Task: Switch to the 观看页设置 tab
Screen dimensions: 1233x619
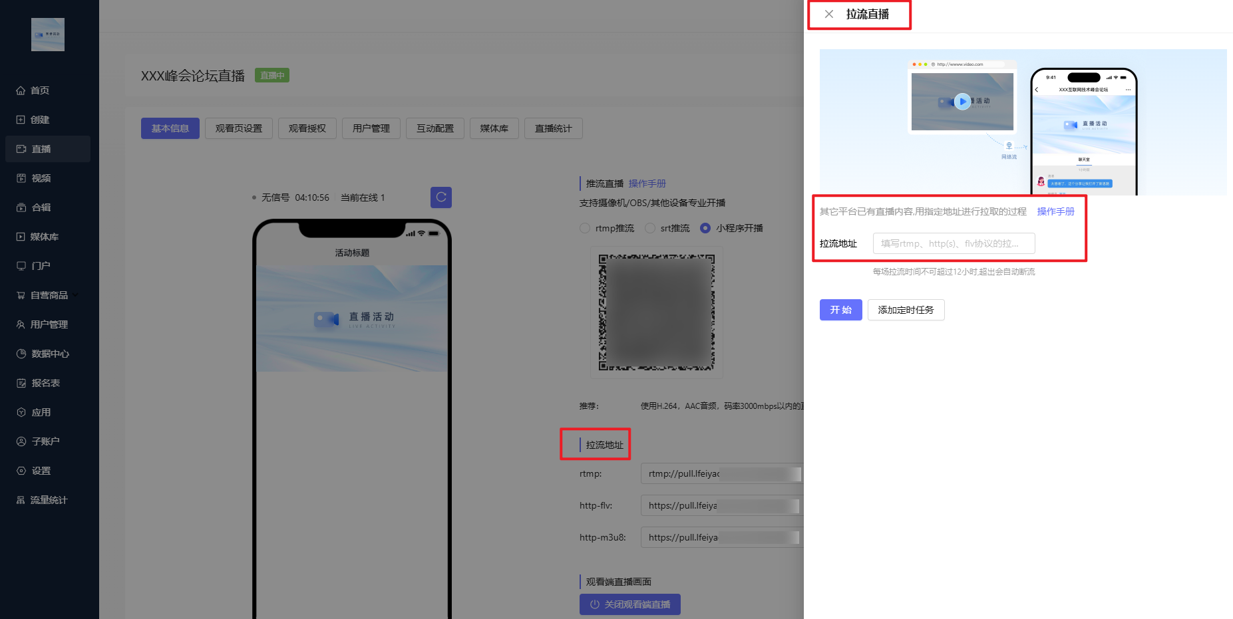Action: coord(238,128)
